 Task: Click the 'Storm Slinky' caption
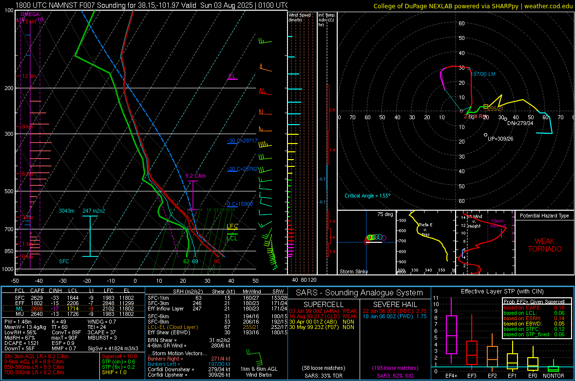pos(353,272)
